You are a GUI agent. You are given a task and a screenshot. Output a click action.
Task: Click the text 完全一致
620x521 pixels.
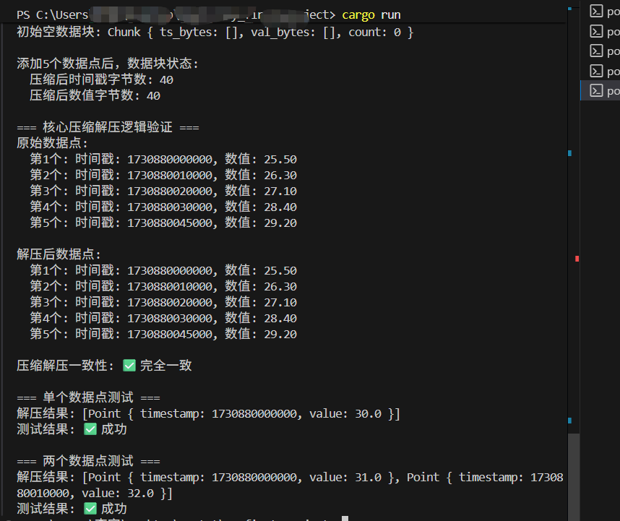click(x=166, y=366)
